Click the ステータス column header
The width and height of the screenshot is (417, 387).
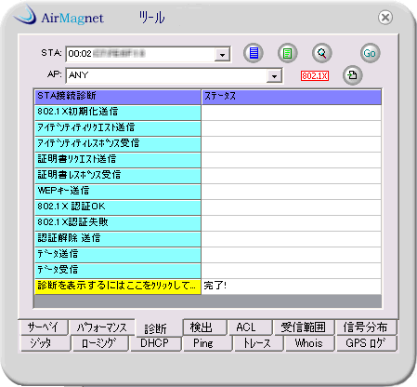291,97
